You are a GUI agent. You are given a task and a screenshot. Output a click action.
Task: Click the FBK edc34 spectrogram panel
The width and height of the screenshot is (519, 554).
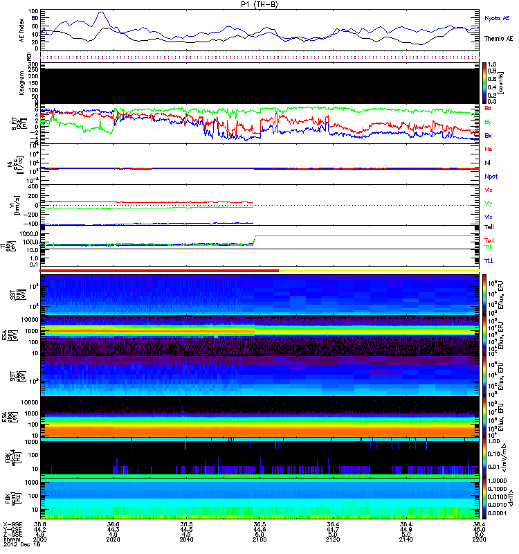(x=259, y=458)
